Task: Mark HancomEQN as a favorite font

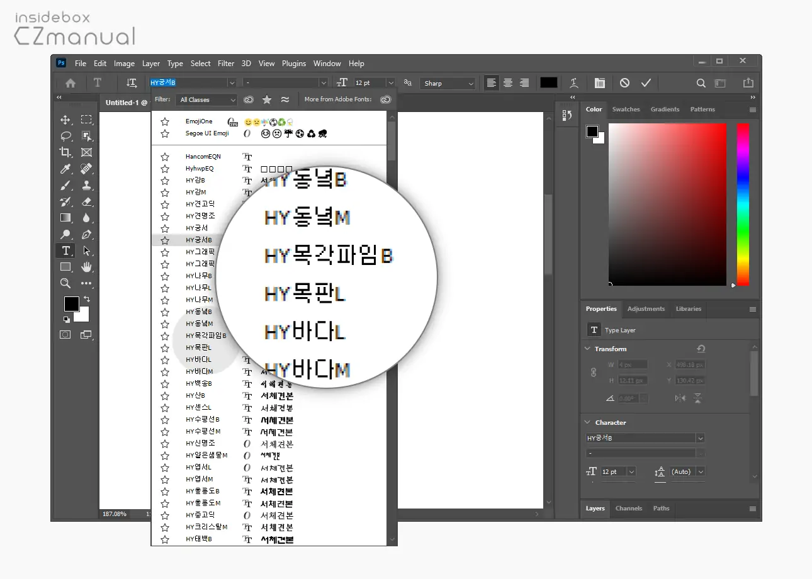Action: click(165, 157)
